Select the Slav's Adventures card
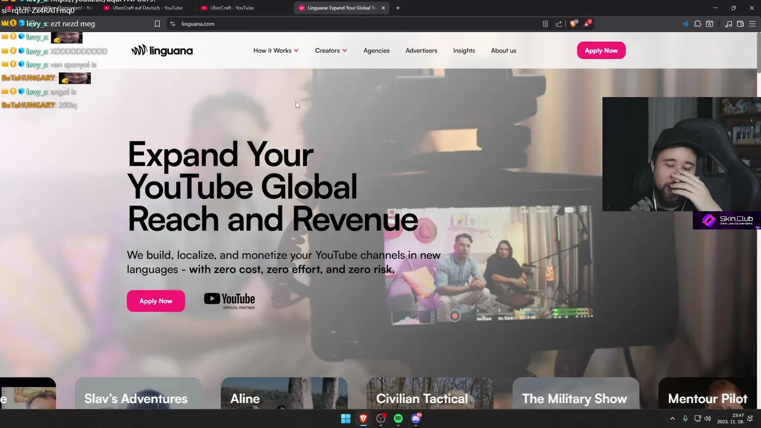 click(138, 394)
